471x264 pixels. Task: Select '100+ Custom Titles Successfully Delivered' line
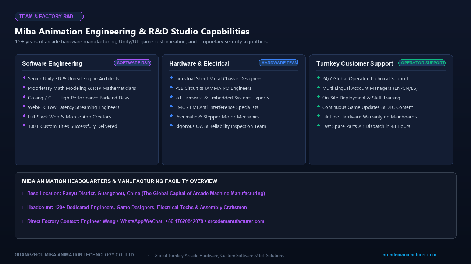coord(72,126)
